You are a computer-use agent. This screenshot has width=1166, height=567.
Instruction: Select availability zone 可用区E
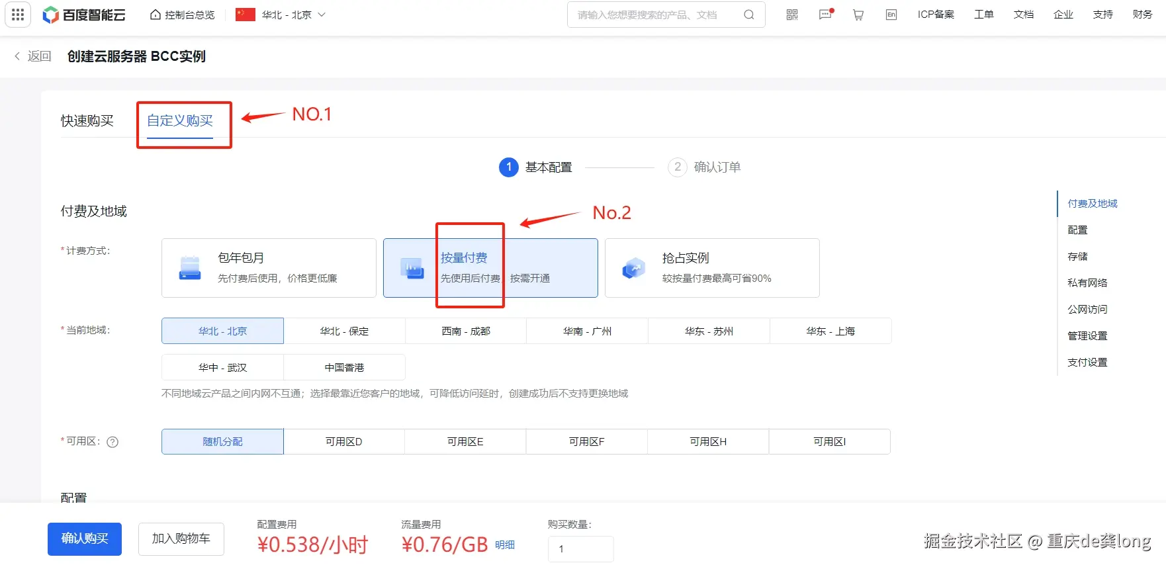pos(465,441)
